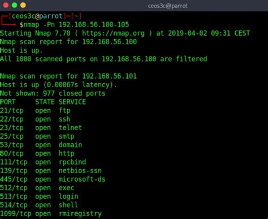Click the telnet service name
Image resolution: width=268 pixels, height=219 pixels.
tap(70, 128)
